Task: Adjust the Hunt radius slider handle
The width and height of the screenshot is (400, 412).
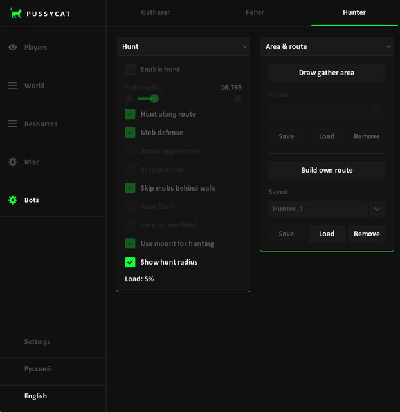Action: coord(154,98)
